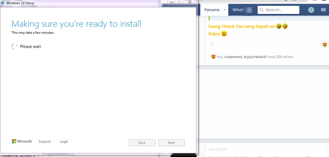Image resolution: width=329 pixels, height=157 pixels.
Task: Click the report flag icon under the post
Action: pos(212,44)
